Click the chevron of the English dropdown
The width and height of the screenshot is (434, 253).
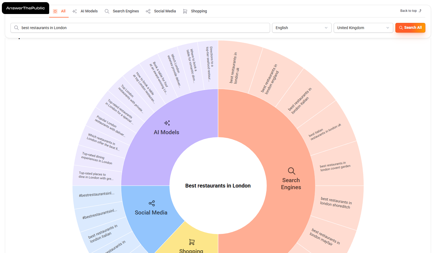pos(326,28)
